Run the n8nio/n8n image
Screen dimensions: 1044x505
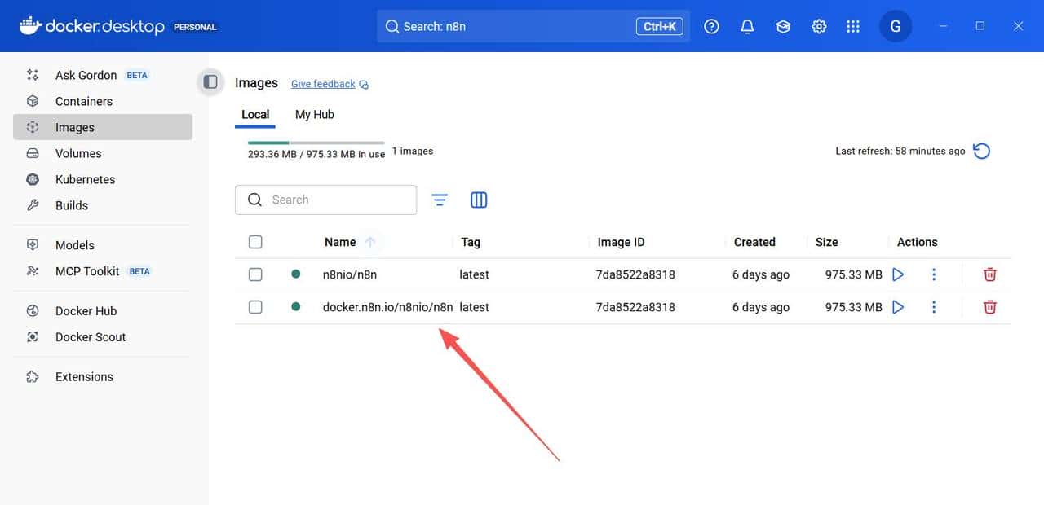(x=898, y=274)
